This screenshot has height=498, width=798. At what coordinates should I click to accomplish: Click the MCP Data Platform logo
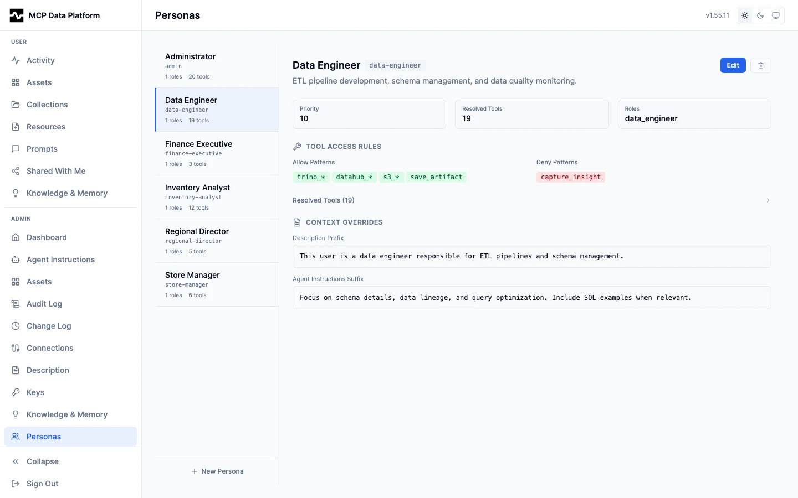coord(17,15)
